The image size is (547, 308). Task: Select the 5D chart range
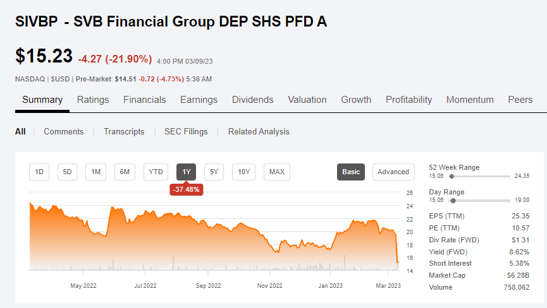[x=67, y=172]
